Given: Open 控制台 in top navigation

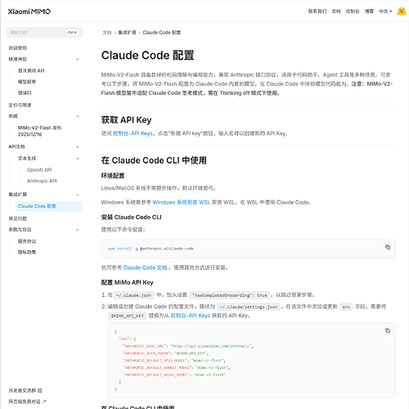Looking at the screenshot, I should [x=353, y=11].
